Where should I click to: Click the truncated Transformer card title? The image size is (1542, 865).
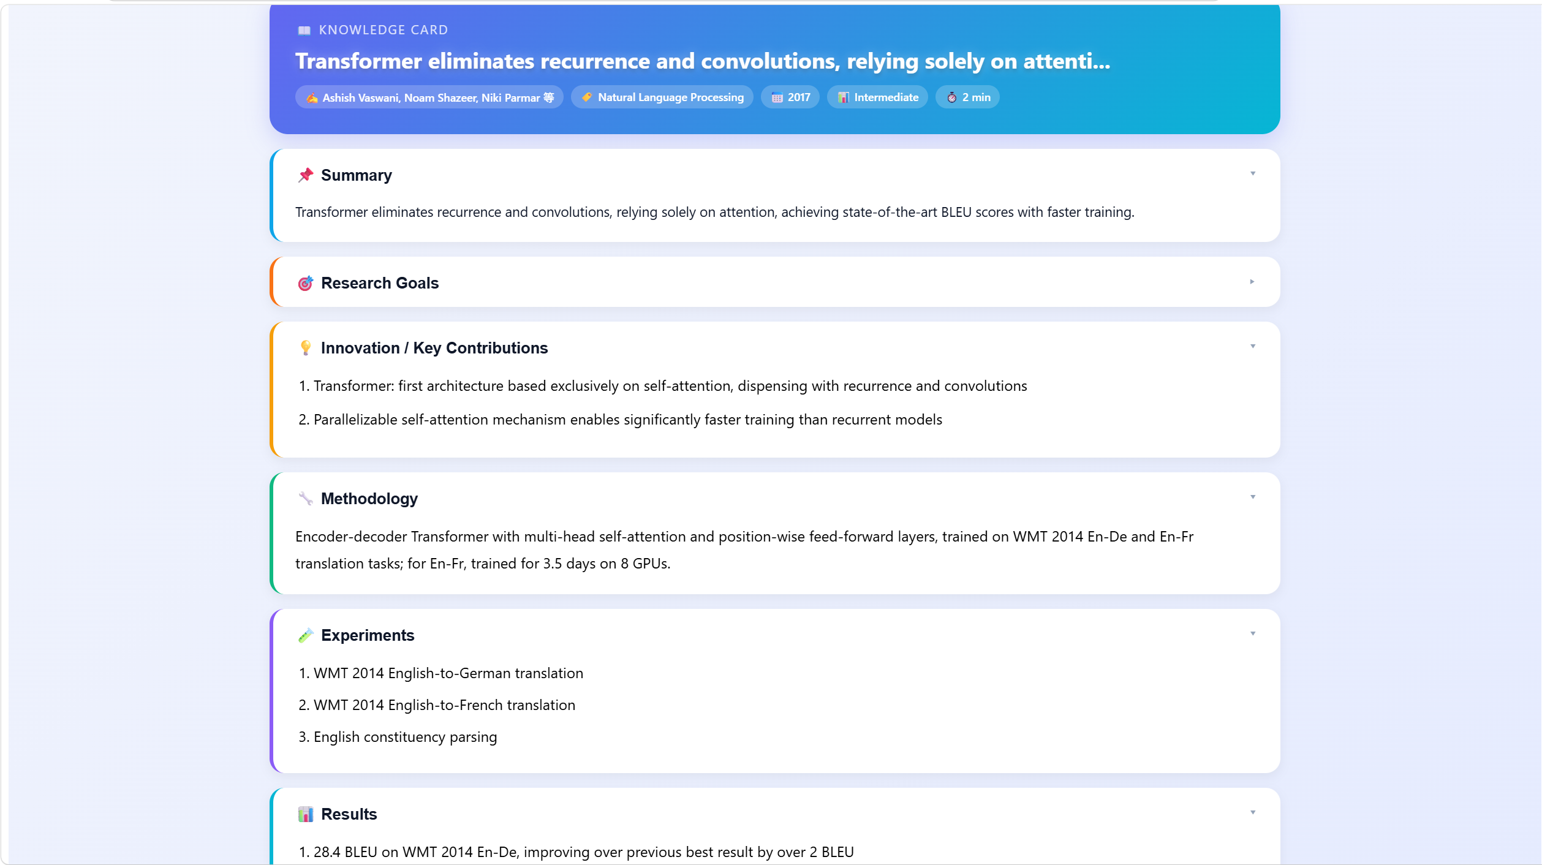coord(703,61)
